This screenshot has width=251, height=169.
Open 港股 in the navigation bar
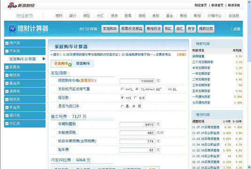pyautogui.click(x=142, y=15)
